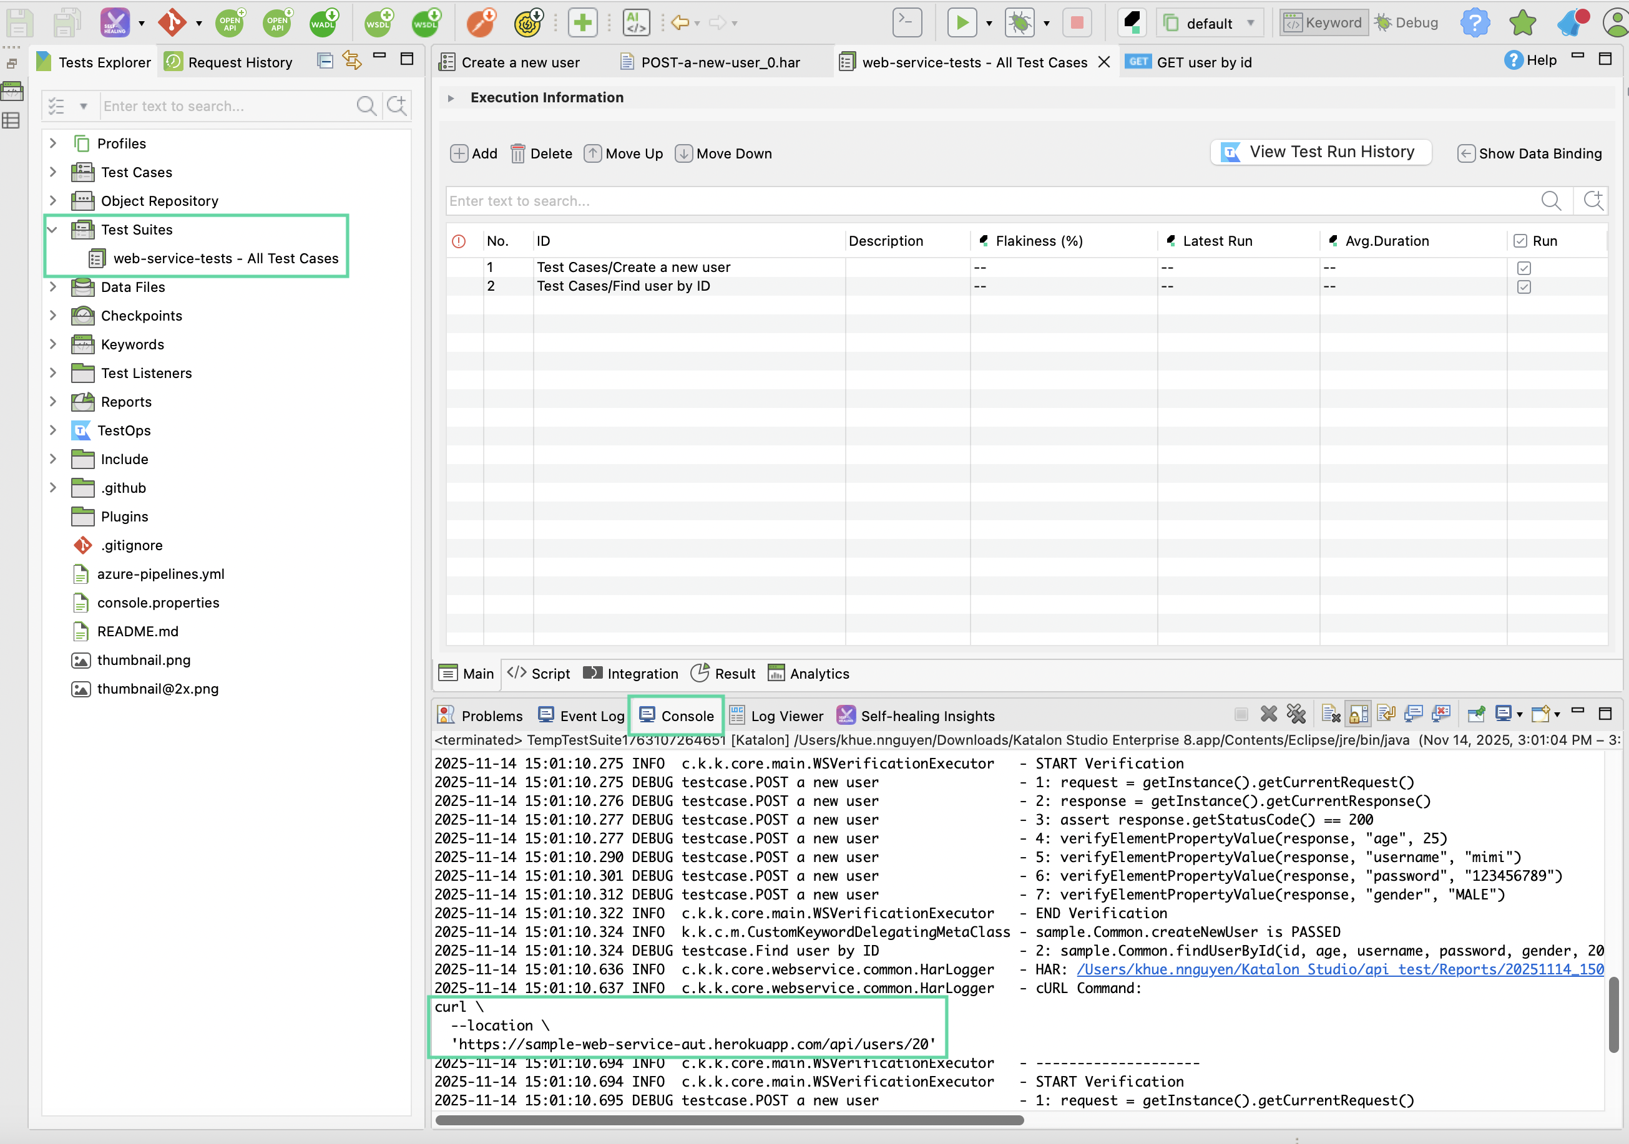1629x1144 pixels.
Task: Toggle Run checkbox for Find user by ID
Action: tap(1525, 287)
